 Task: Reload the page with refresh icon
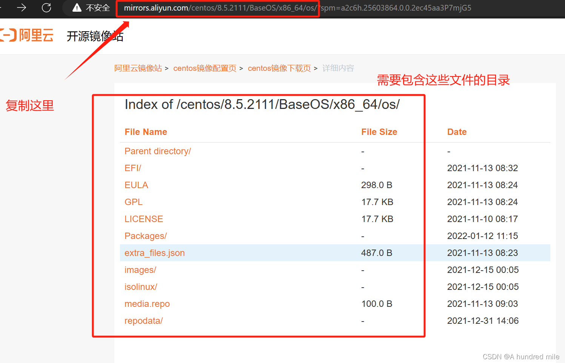point(46,8)
